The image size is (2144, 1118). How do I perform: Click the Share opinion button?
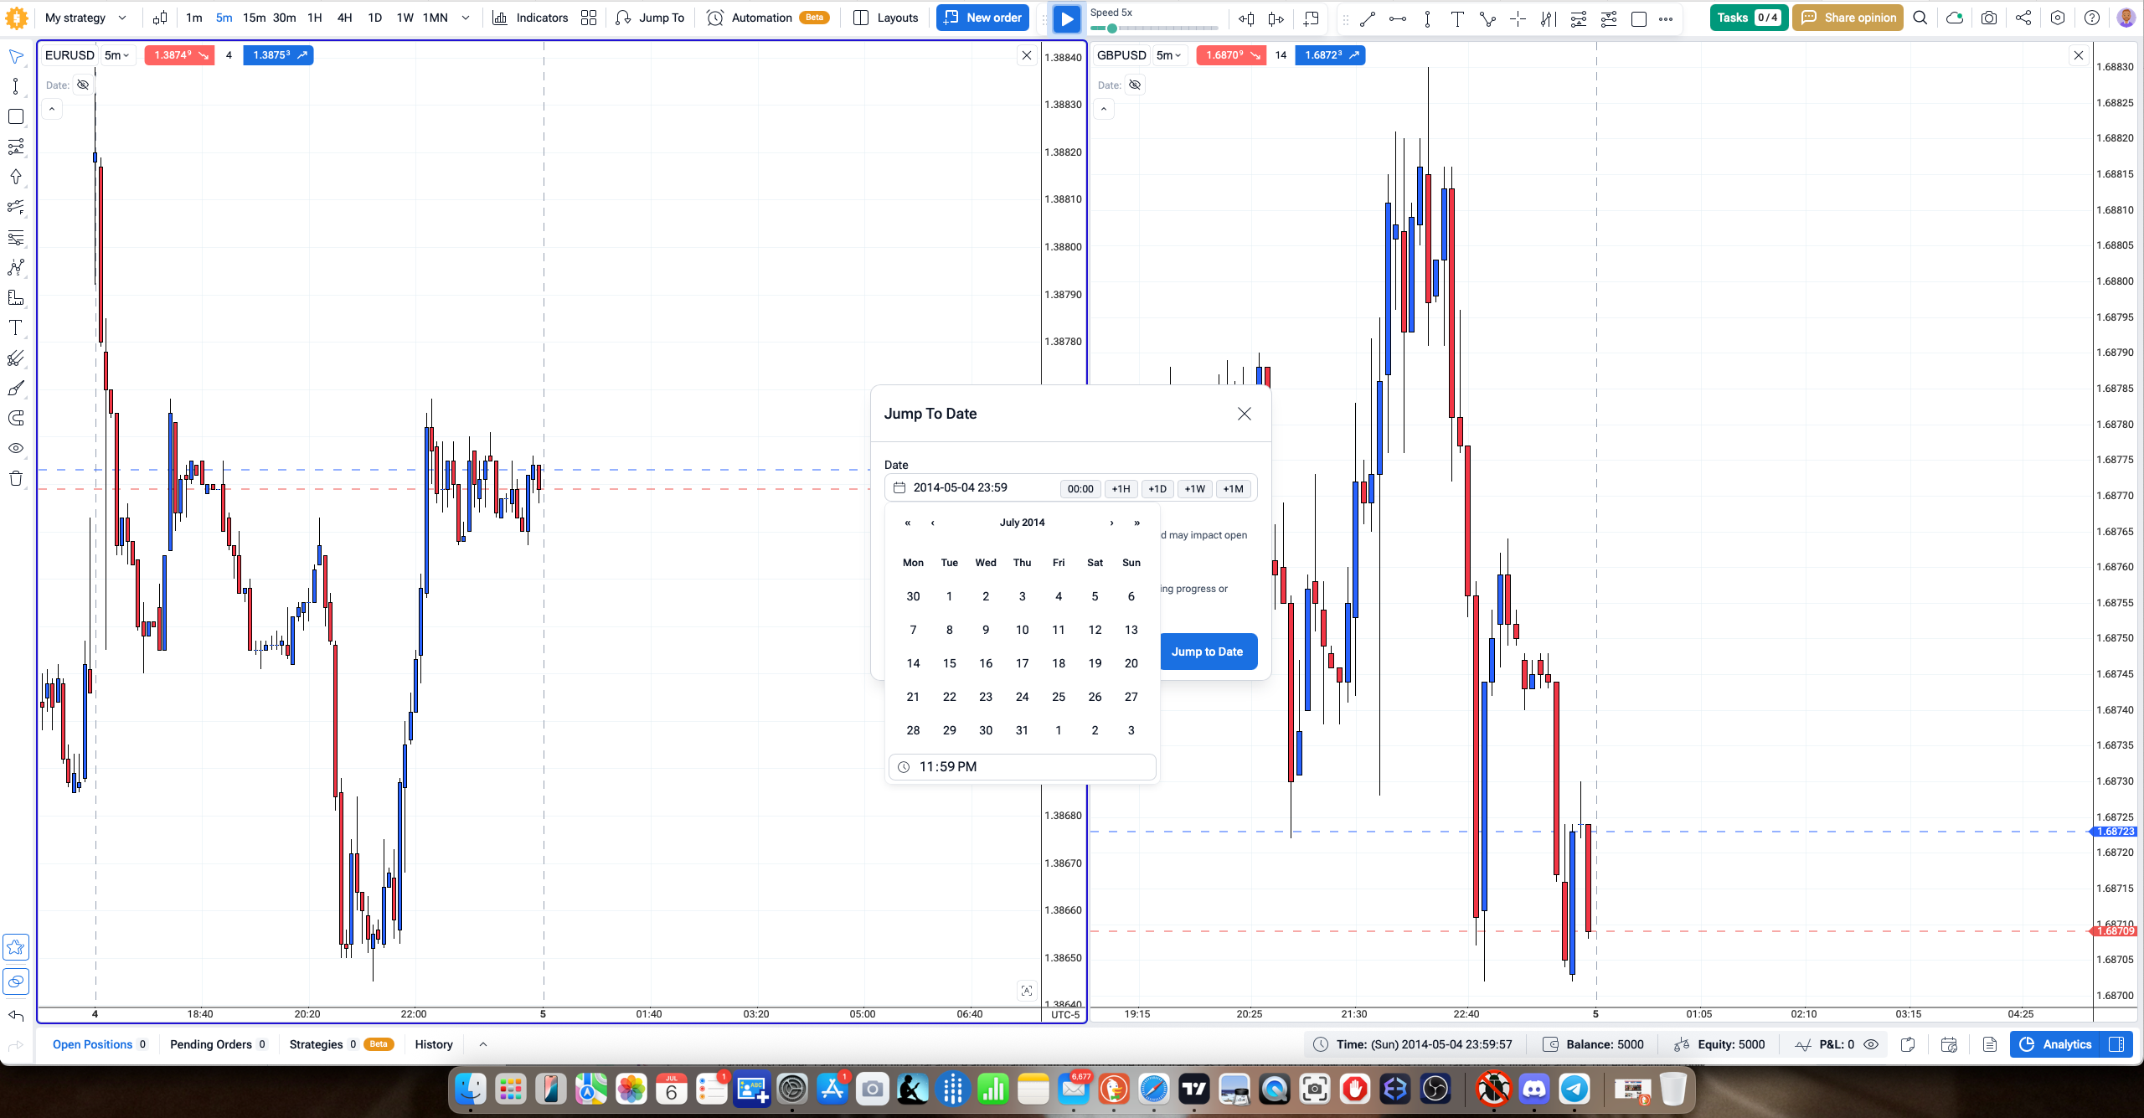tap(1848, 18)
